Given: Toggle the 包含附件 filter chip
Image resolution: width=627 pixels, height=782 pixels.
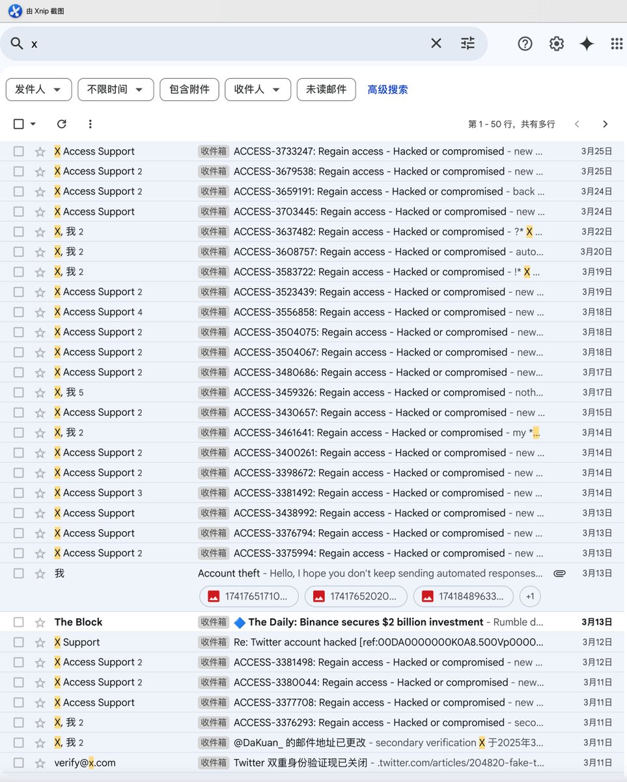Looking at the screenshot, I should coord(189,89).
